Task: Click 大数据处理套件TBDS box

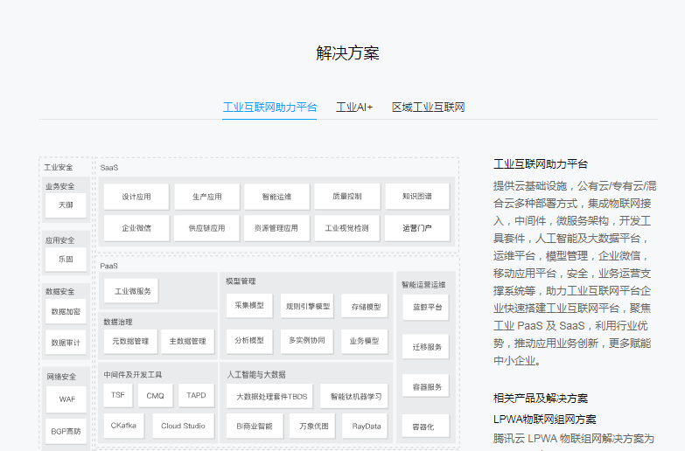Action: (x=270, y=397)
